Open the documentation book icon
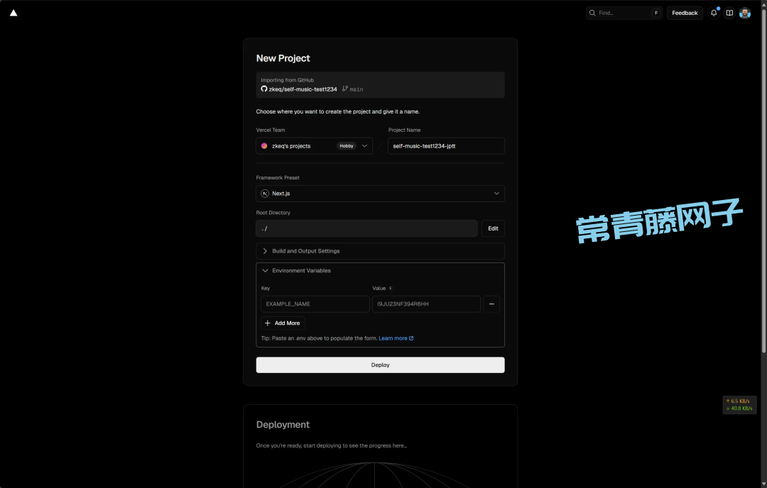Screen dimensions: 767x488 pyautogui.click(x=729, y=13)
